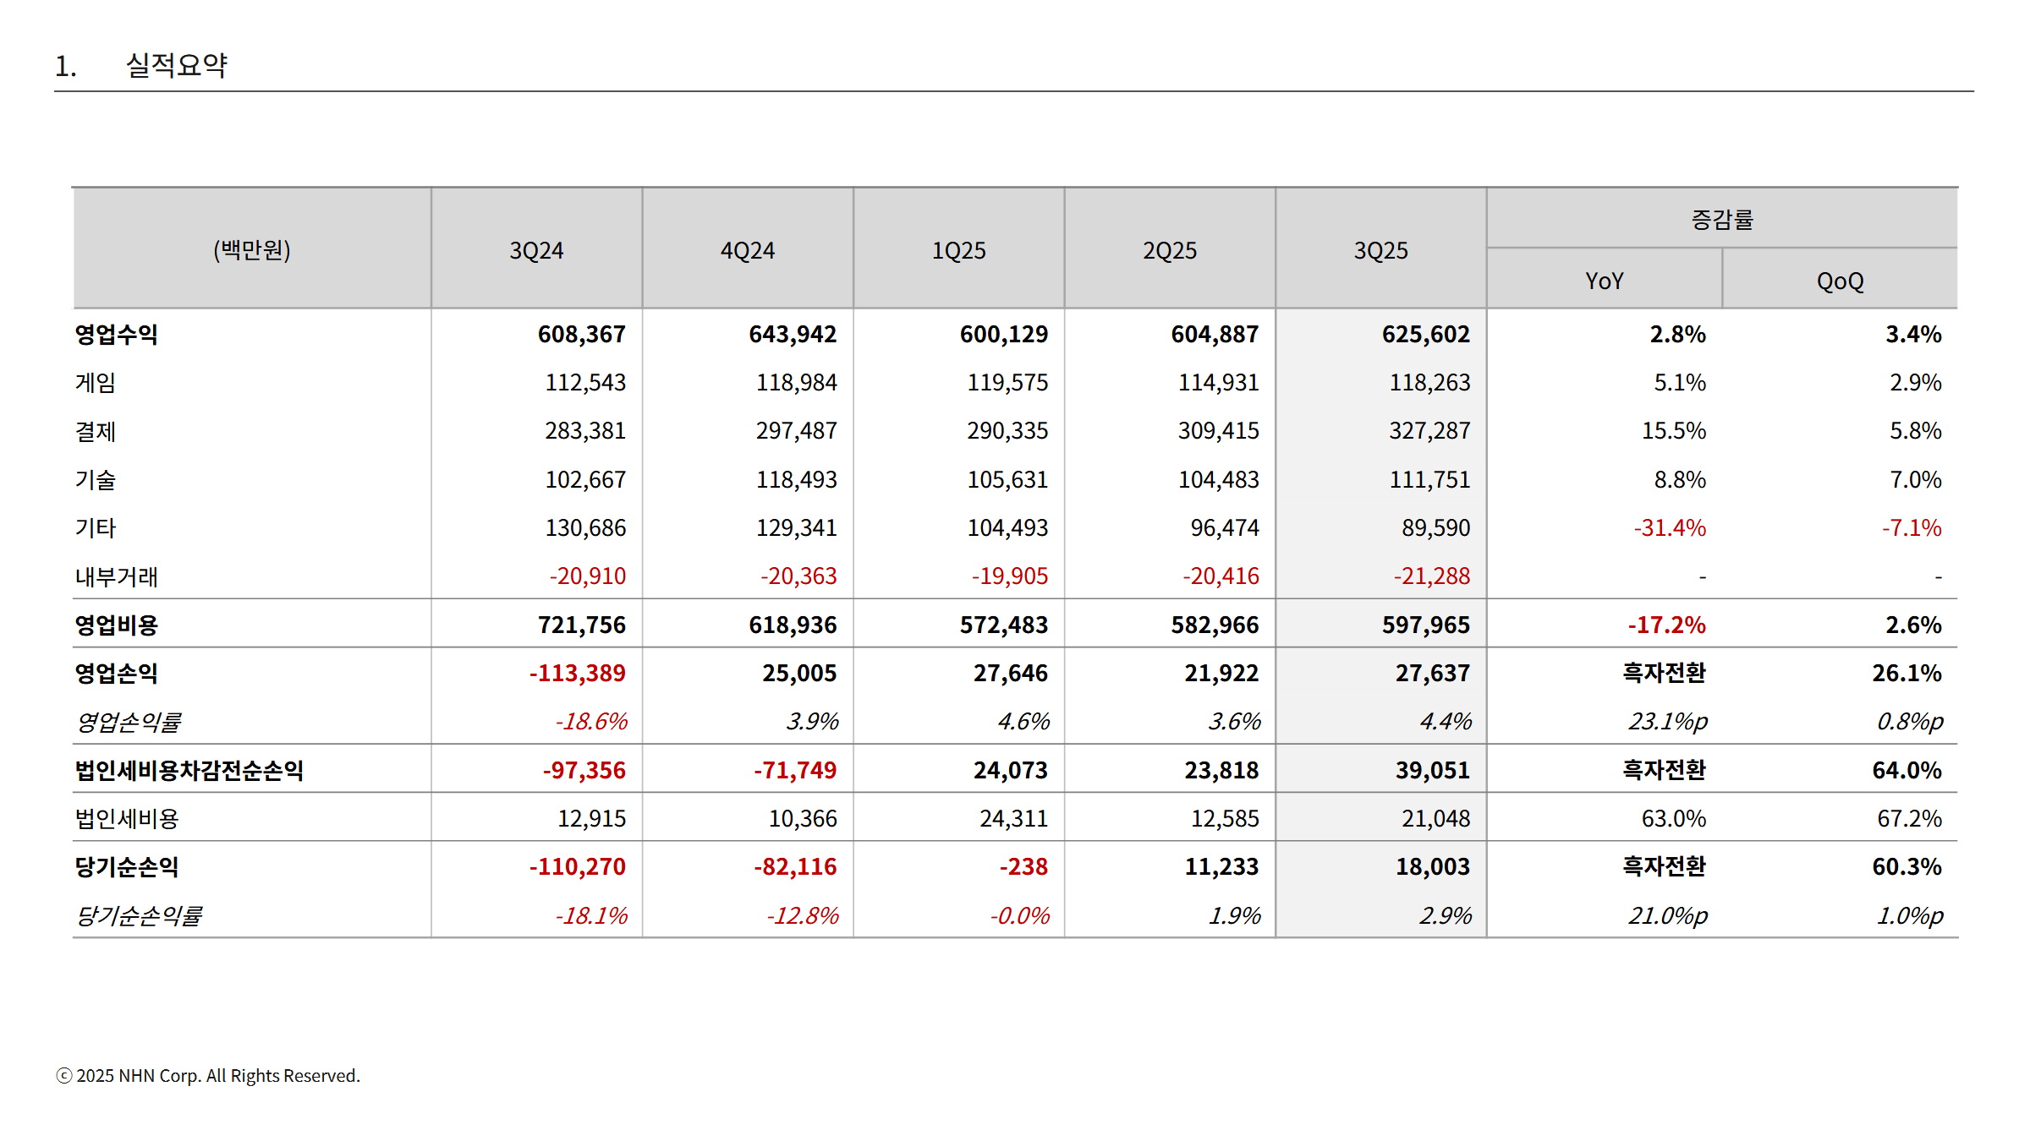Click the 게임 row label
Viewport: 2030px width, 1141px height.
pyautogui.click(x=96, y=383)
